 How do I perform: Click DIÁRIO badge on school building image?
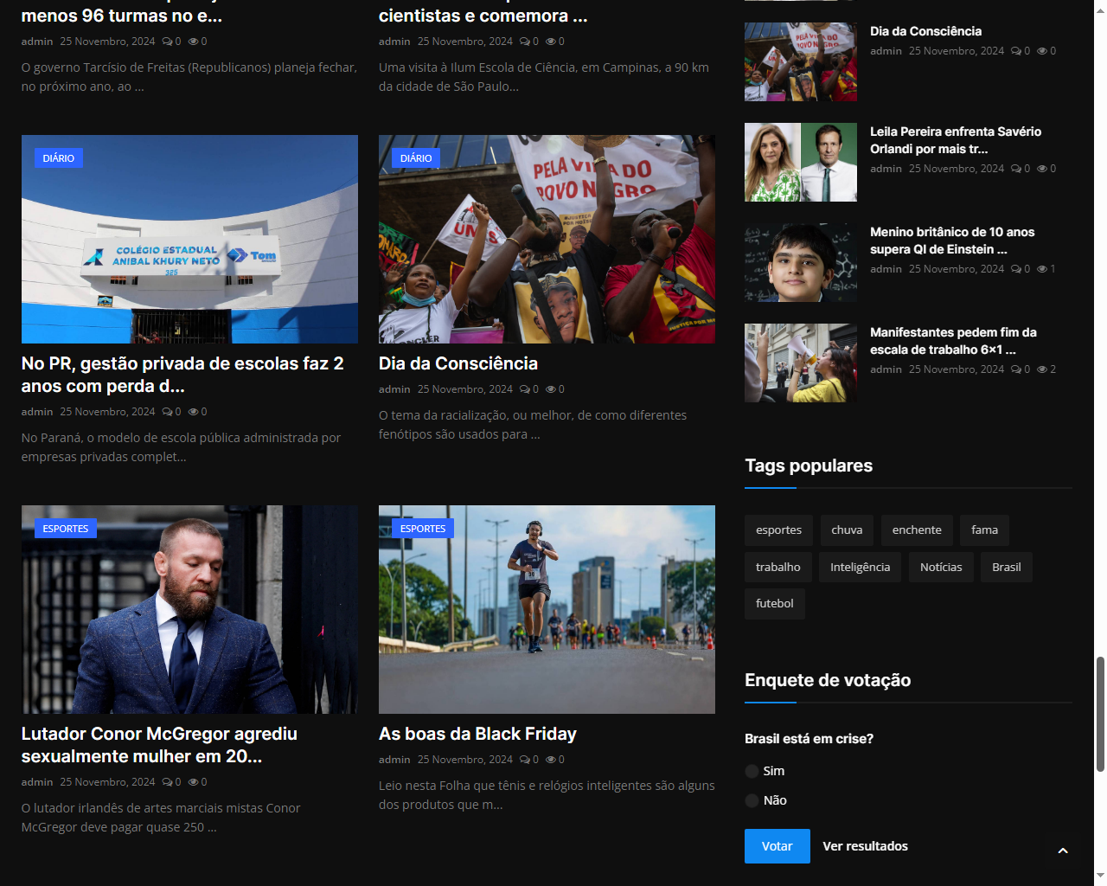(x=59, y=158)
